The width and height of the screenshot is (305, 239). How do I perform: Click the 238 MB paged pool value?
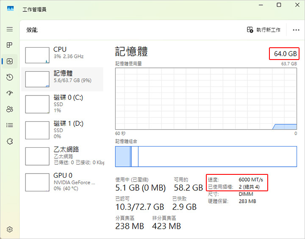pos(130,226)
